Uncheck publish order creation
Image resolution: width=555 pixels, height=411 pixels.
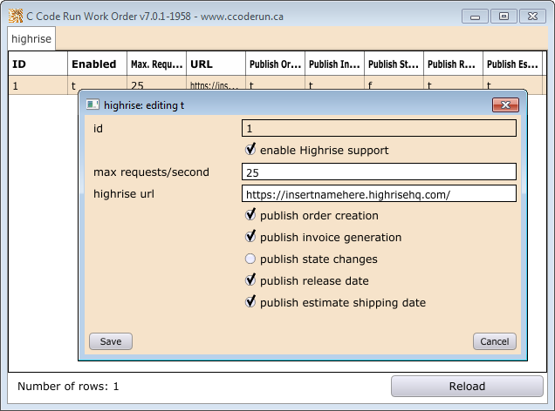point(251,215)
